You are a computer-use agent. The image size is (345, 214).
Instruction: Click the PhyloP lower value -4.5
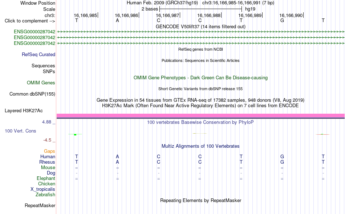pos(47,140)
